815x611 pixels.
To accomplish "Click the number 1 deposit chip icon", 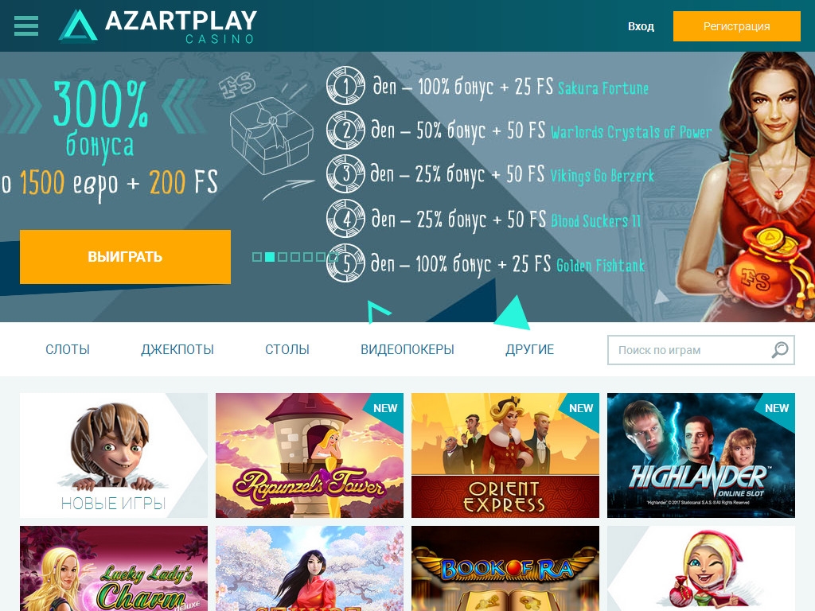I will tap(345, 85).
